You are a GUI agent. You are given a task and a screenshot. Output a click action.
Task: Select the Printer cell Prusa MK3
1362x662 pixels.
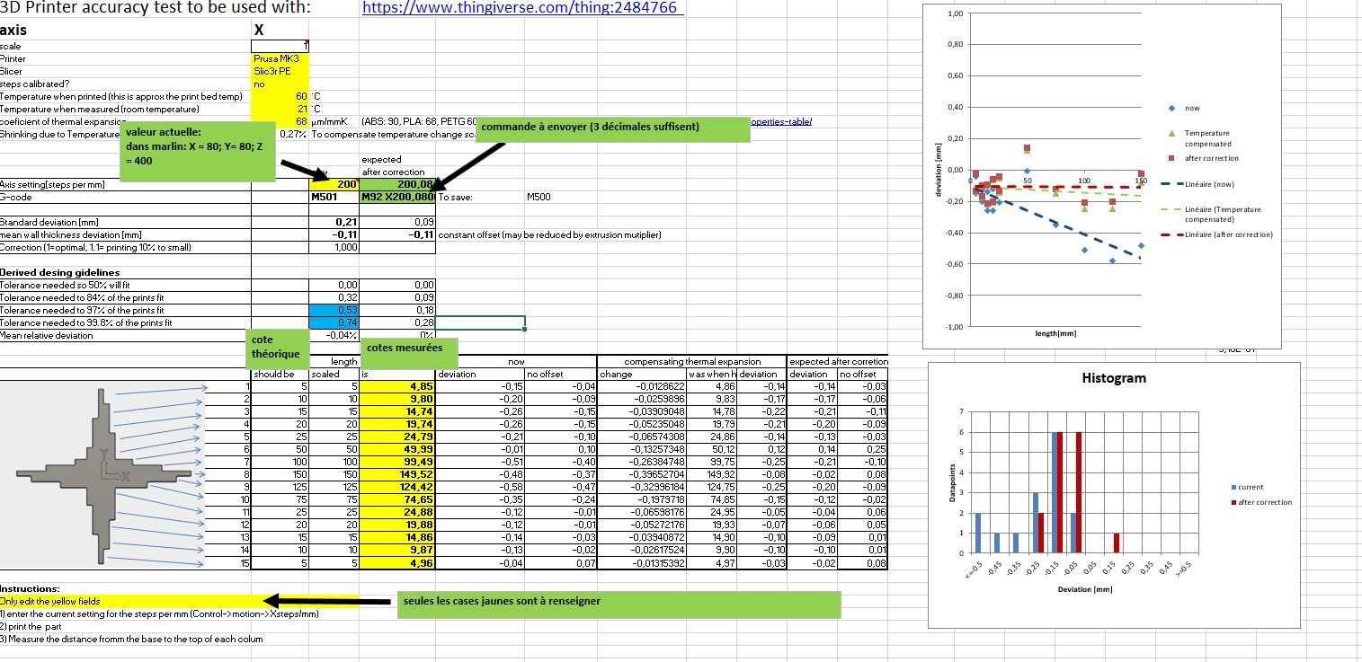tap(280, 58)
